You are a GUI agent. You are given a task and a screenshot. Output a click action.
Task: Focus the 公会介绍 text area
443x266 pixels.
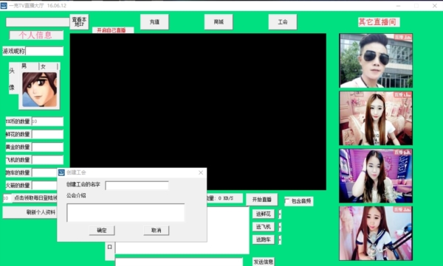tap(126, 212)
